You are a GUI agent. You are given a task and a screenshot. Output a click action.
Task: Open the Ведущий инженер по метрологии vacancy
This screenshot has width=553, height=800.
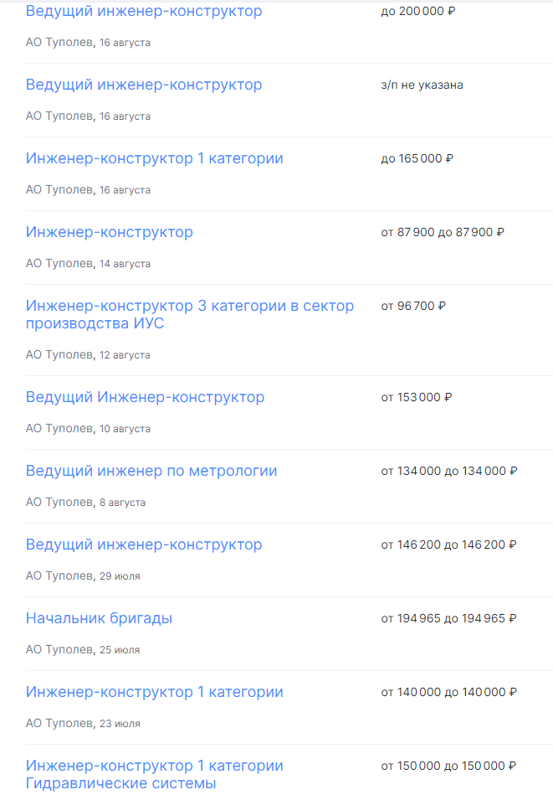151,471
